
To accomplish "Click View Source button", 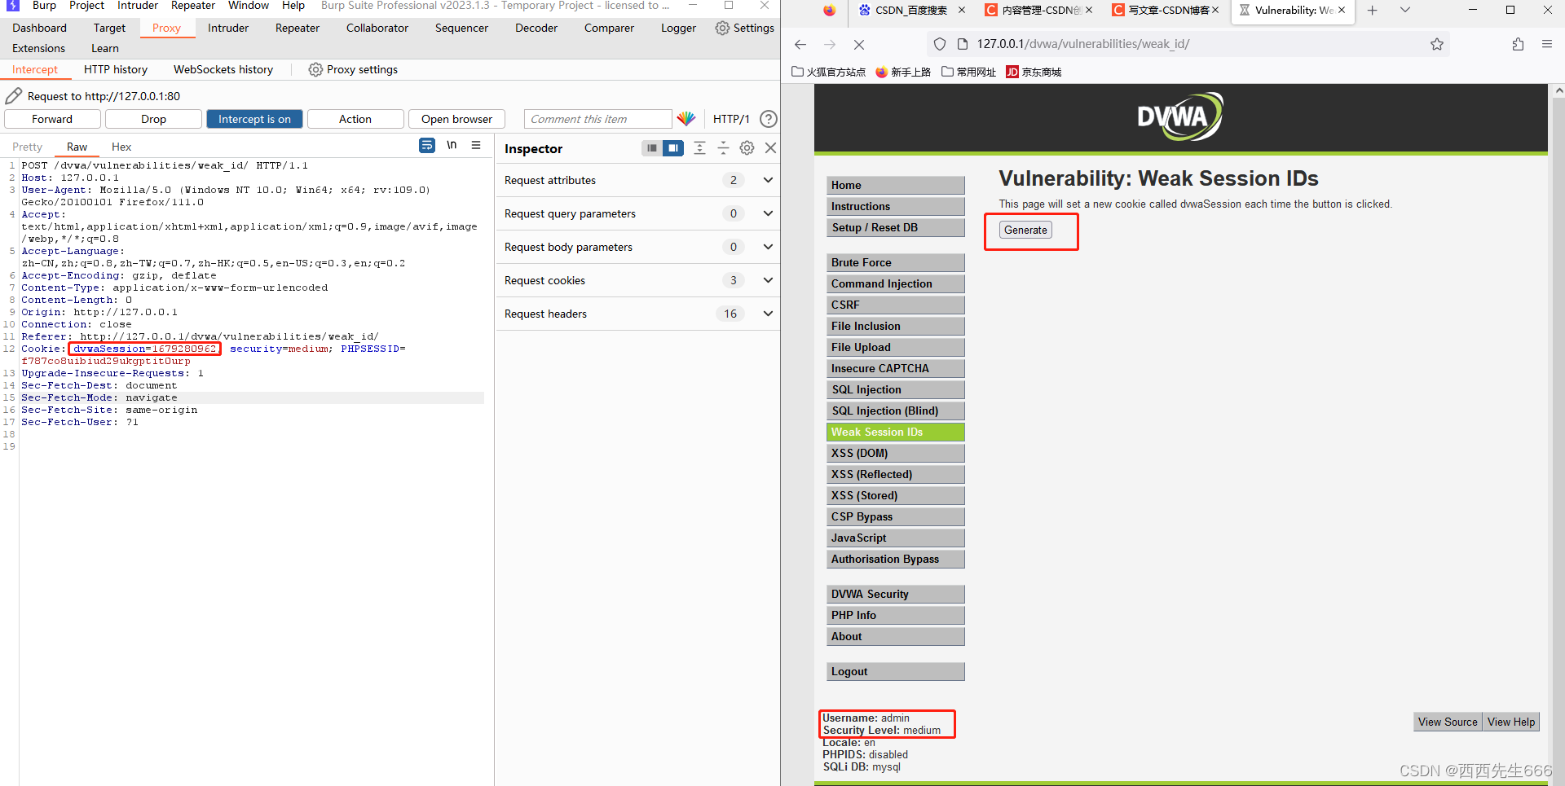I will (x=1448, y=722).
